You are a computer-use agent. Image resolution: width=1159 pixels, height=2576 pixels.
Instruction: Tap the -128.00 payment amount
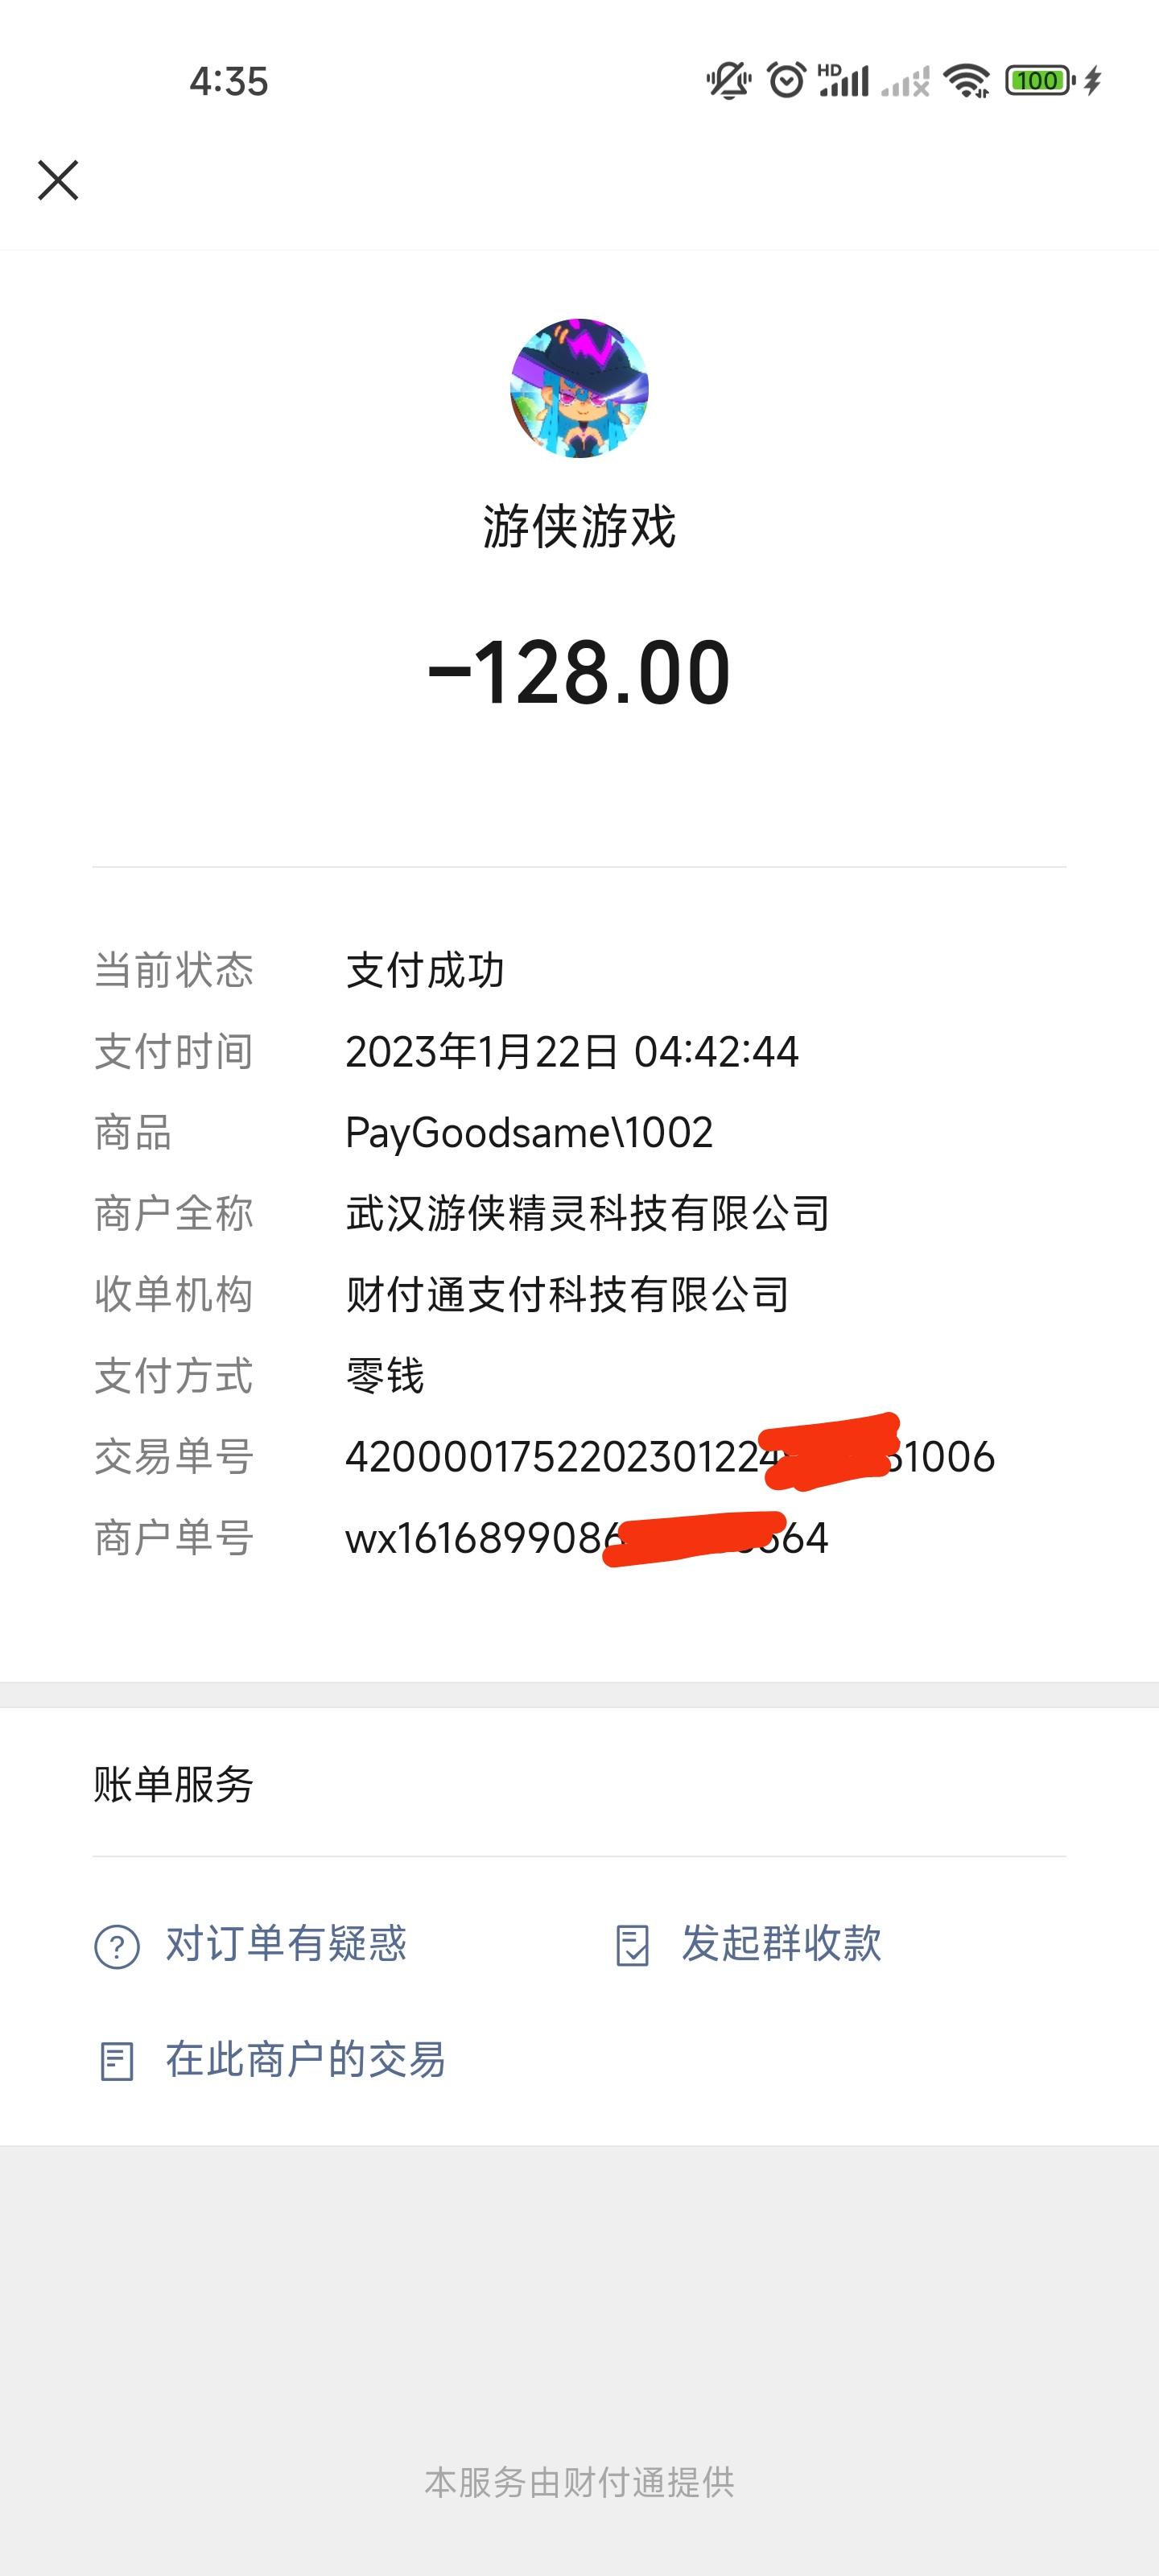point(579,672)
